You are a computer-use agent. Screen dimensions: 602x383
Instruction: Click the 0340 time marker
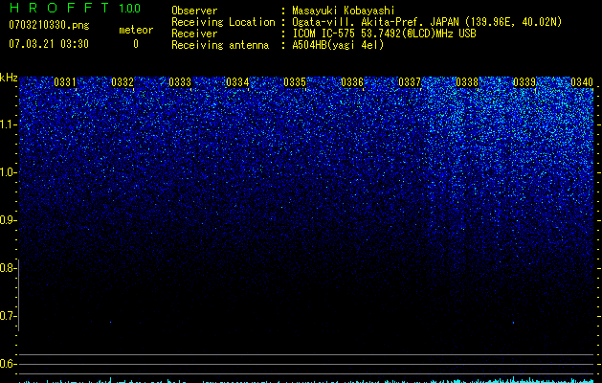coord(582,82)
